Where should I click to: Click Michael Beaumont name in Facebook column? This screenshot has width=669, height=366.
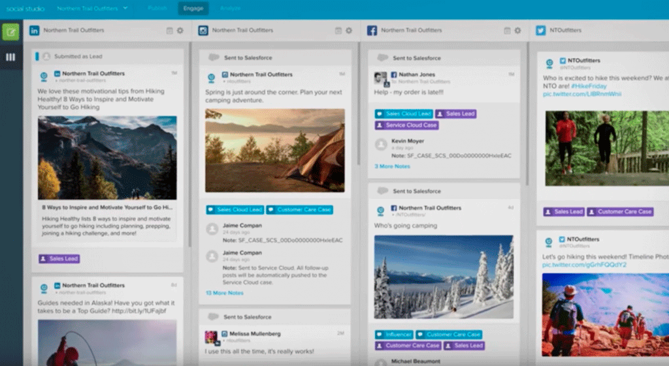tap(416, 361)
